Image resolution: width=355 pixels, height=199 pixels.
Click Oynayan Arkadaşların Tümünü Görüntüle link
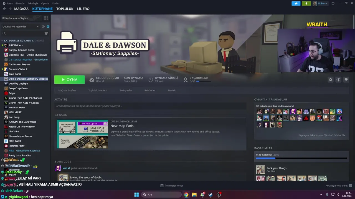(x=322, y=135)
